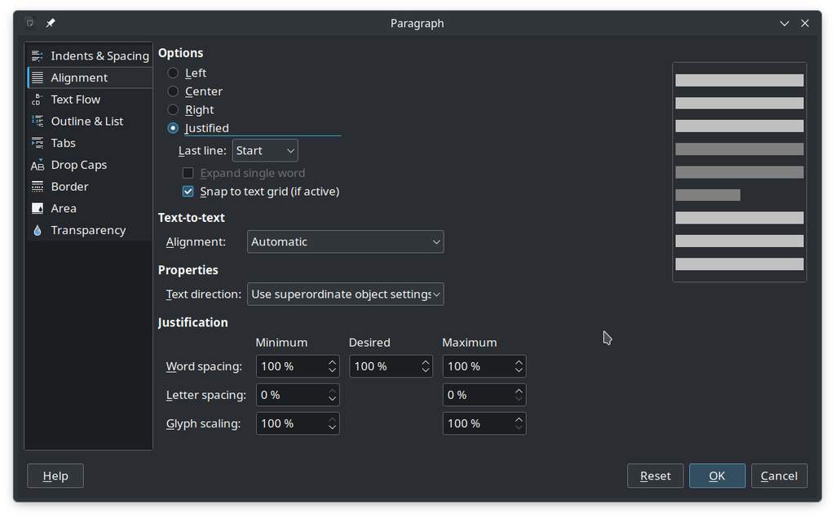The width and height of the screenshot is (835, 518).
Task: Switch to Area tab
Action: coord(90,209)
